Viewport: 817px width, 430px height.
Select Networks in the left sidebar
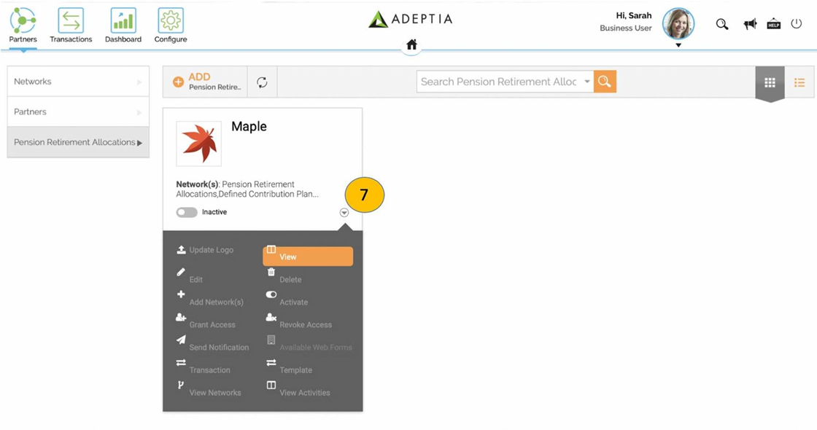(x=78, y=81)
